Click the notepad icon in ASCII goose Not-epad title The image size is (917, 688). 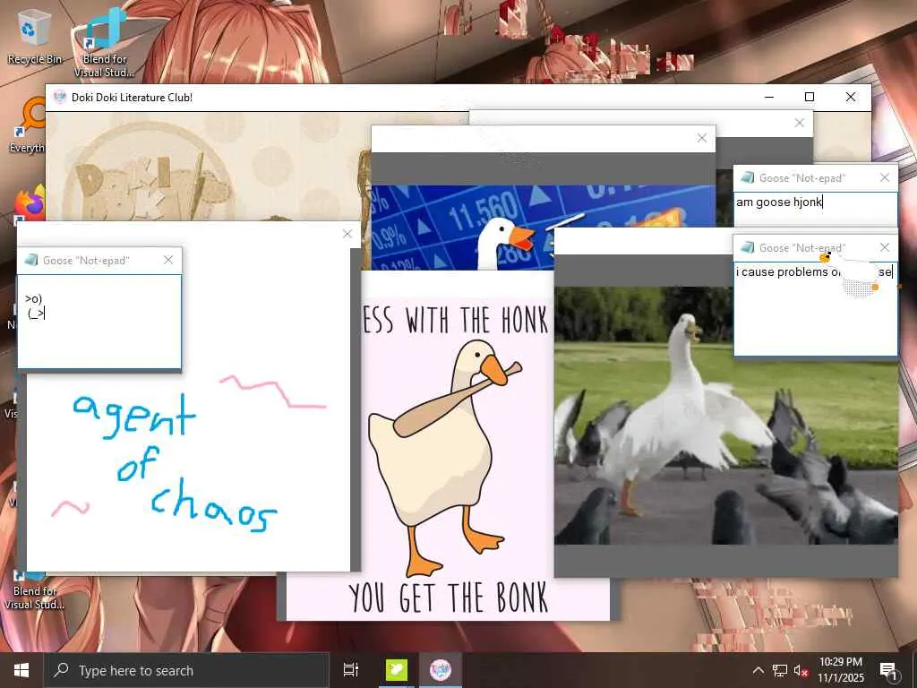coord(31,260)
